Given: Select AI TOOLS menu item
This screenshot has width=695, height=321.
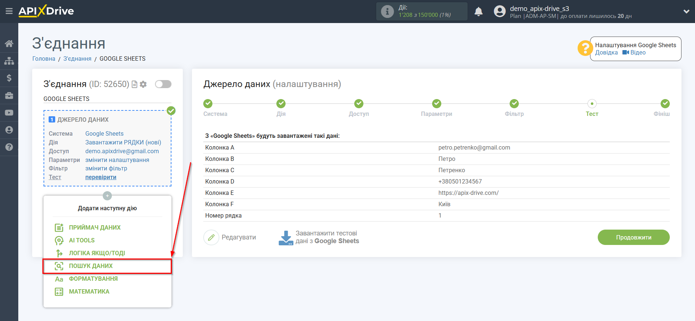Looking at the screenshot, I should click(x=82, y=240).
